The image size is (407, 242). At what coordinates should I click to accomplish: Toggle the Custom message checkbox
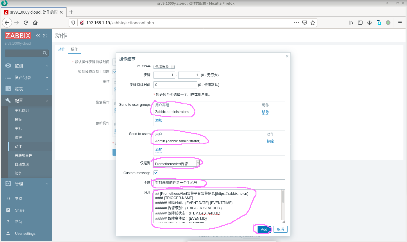point(156,173)
